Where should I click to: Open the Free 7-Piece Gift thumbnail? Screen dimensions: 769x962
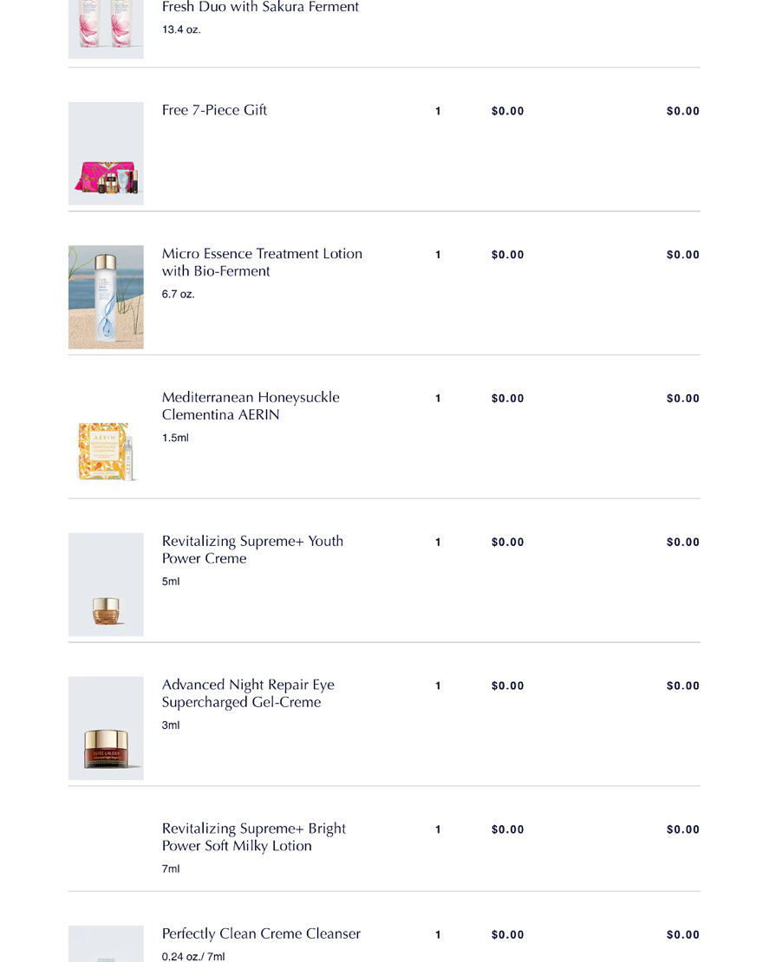(106, 153)
